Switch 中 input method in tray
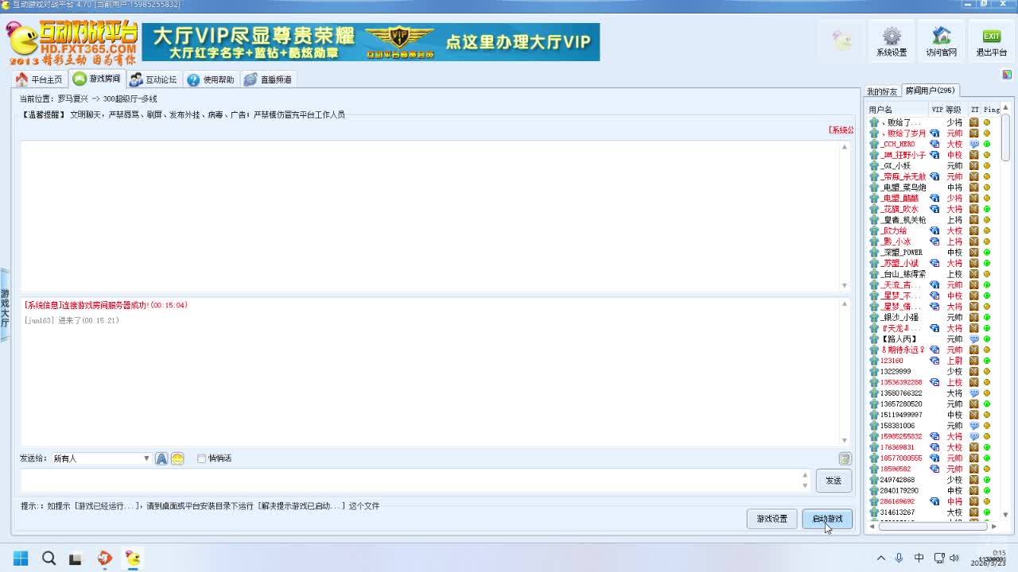This screenshot has height=572, width=1018. (x=919, y=558)
